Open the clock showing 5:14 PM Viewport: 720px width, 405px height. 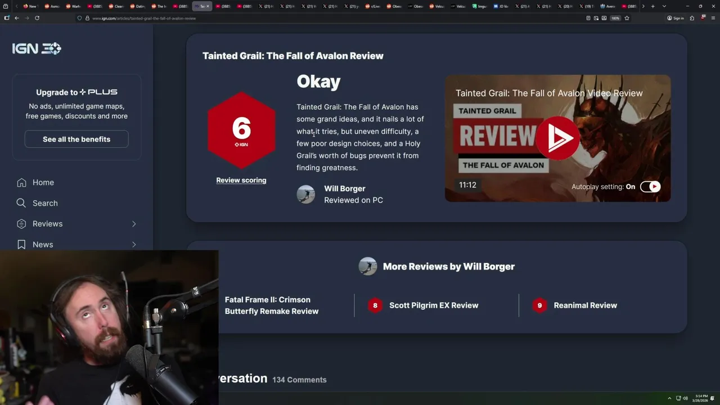tap(700, 398)
